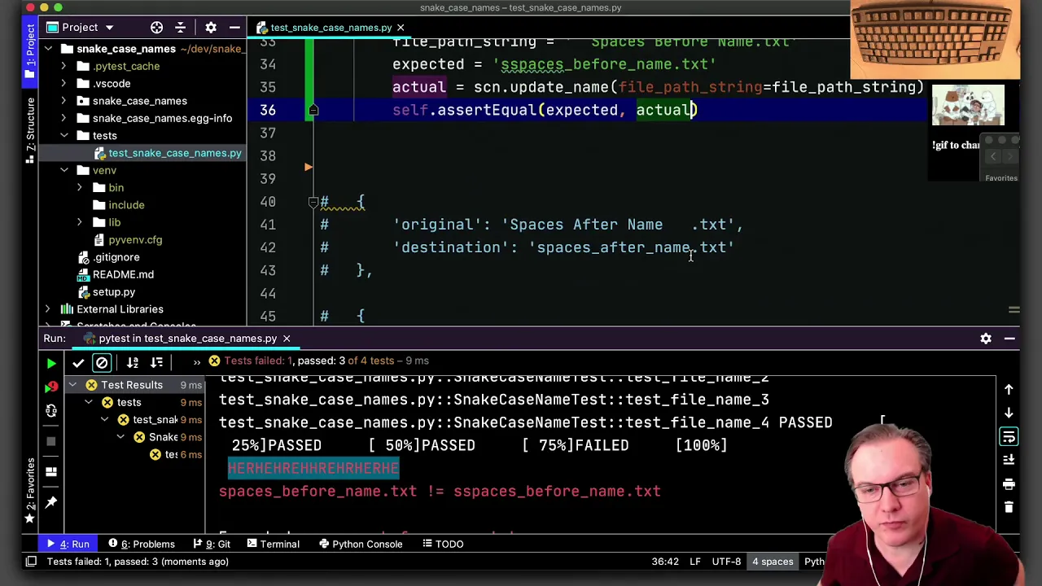Toggle auto-test rerun icon in Run sidebar
1042x586 pixels.
[51, 411]
